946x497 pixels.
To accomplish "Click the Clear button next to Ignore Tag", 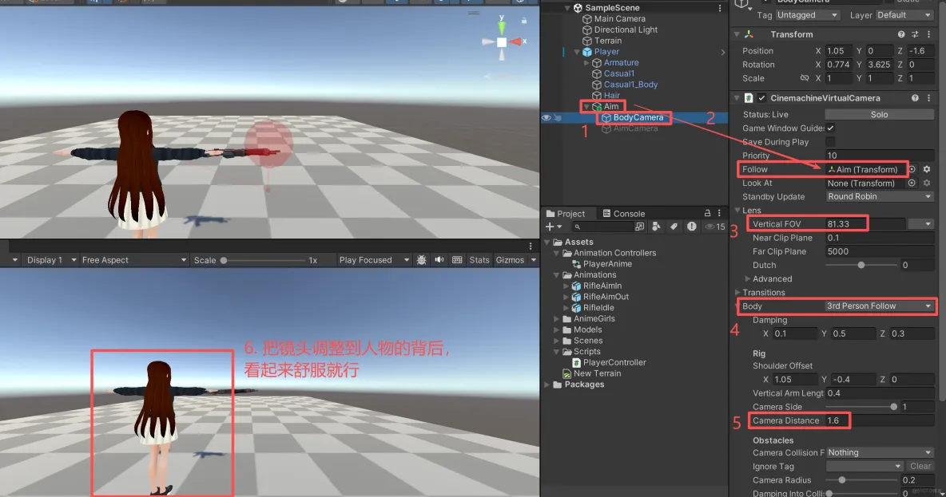I will pyautogui.click(x=920, y=466).
